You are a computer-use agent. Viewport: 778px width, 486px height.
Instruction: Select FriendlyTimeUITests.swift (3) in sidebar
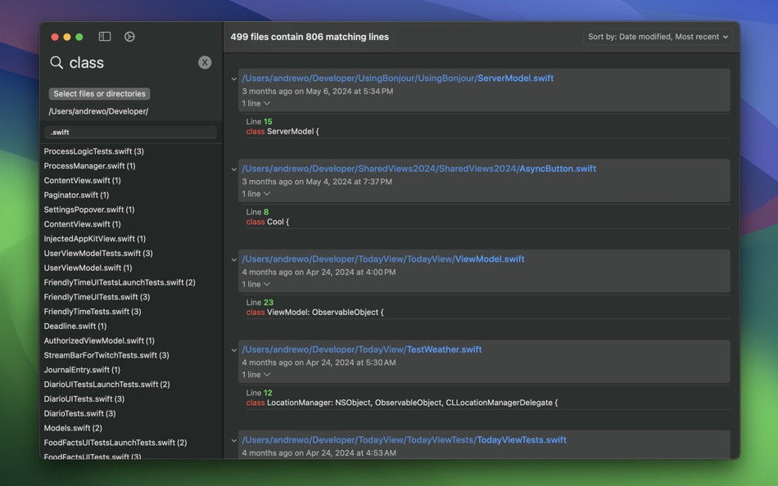[x=97, y=296]
